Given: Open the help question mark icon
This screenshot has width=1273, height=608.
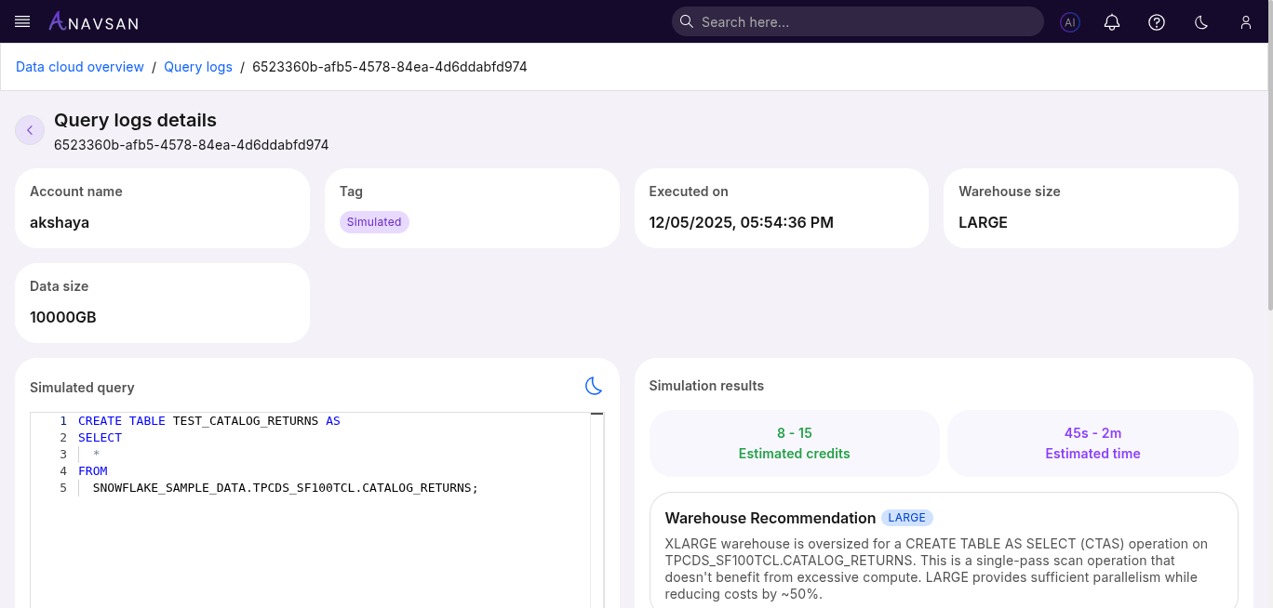Looking at the screenshot, I should (1157, 22).
